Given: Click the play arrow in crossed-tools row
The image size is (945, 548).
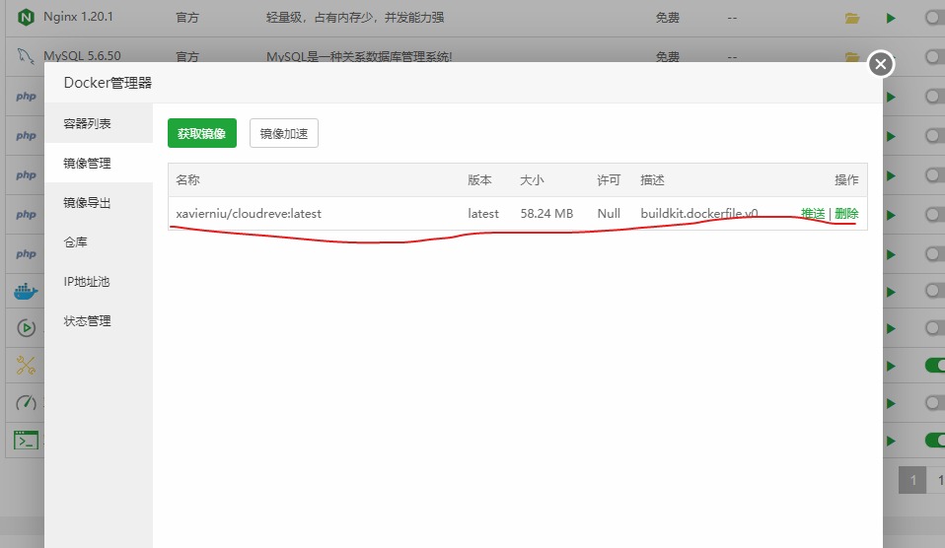Looking at the screenshot, I should [891, 366].
